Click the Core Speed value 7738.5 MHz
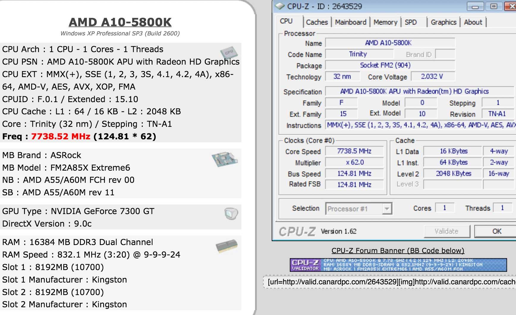516x315 pixels. click(354, 151)
